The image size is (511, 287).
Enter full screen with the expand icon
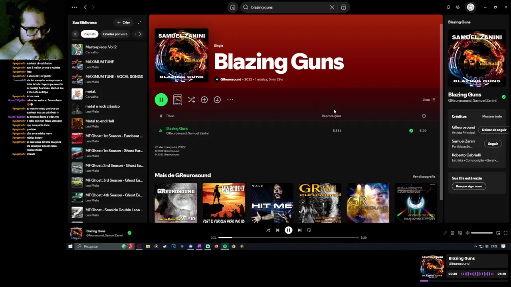point(506,233)
